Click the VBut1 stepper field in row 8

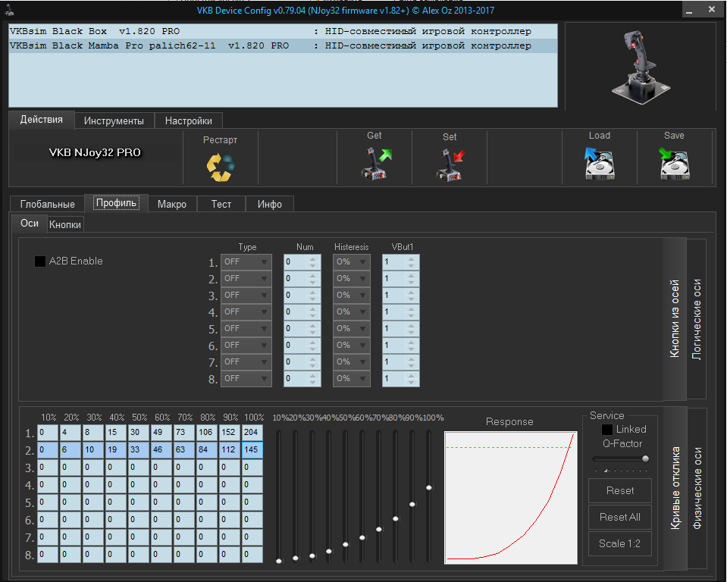pos(400,379)
